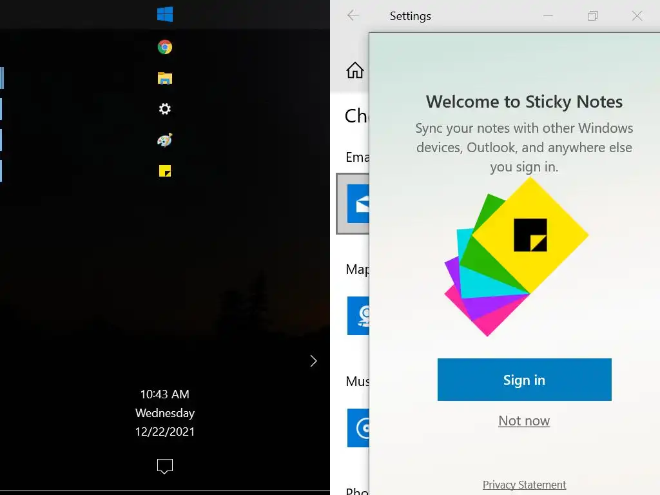
Task: Open File Explorer from the taskbar
Action: [164, 78]
